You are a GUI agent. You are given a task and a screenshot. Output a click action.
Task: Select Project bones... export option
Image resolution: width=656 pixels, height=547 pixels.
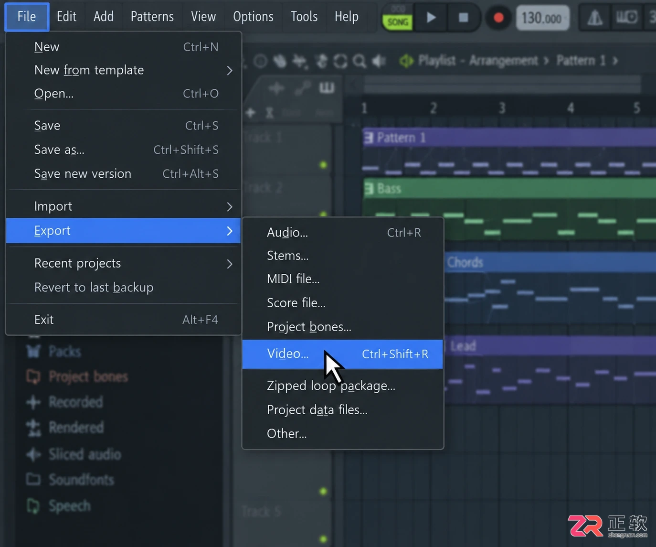[343, 327]
